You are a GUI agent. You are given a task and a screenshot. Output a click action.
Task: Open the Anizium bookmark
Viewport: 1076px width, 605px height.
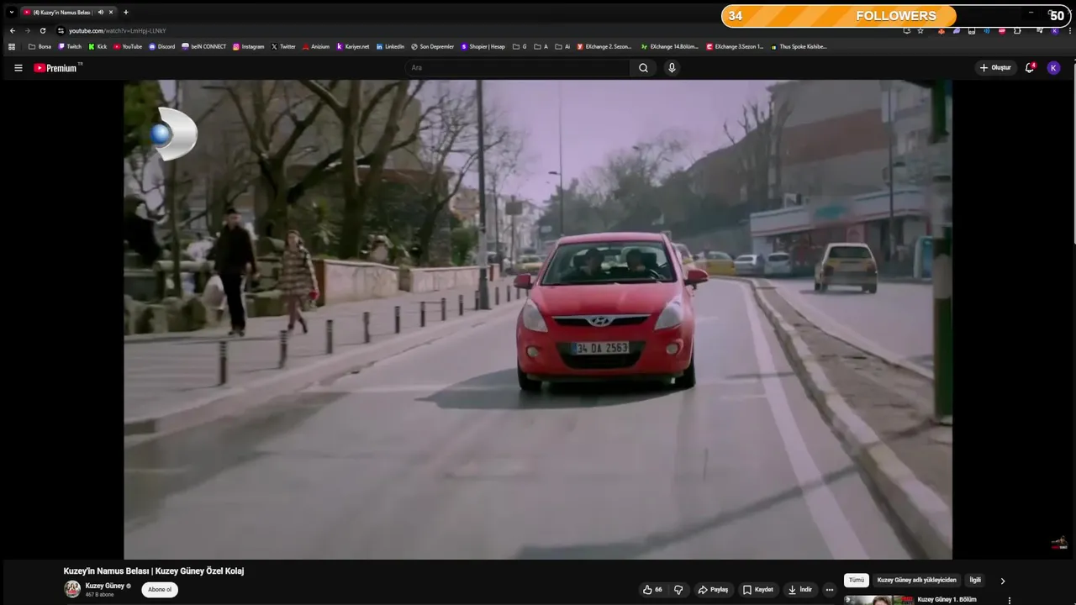tap(315, 47)
